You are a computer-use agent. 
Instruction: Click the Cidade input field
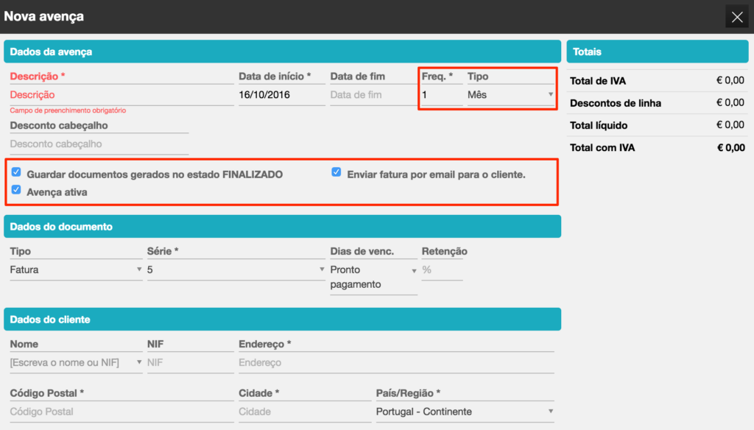point(305,412)
